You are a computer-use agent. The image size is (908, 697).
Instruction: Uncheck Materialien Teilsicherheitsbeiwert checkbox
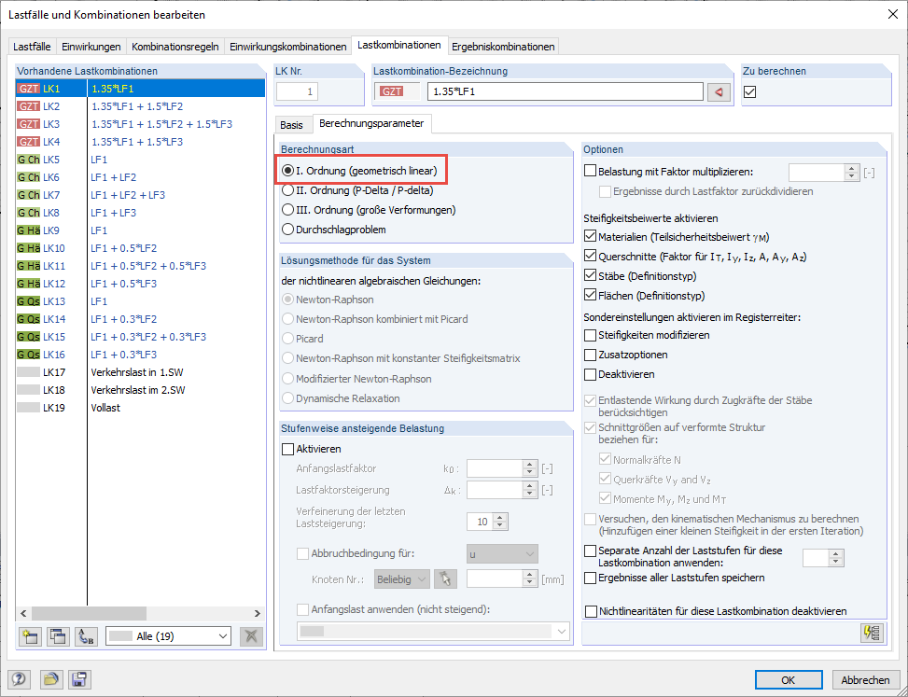(x=590, y=236)
